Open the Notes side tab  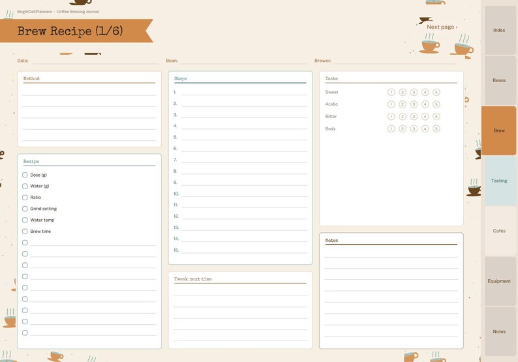coord(499,331)
